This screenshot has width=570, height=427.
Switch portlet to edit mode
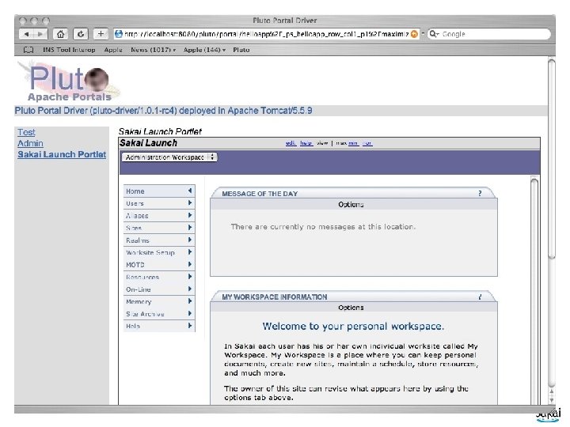pos(291,143)
